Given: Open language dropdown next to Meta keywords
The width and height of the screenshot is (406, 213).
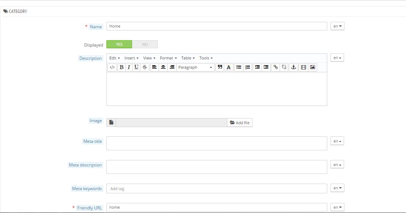Looking at the screenshot, I should [x=337, y=188].
